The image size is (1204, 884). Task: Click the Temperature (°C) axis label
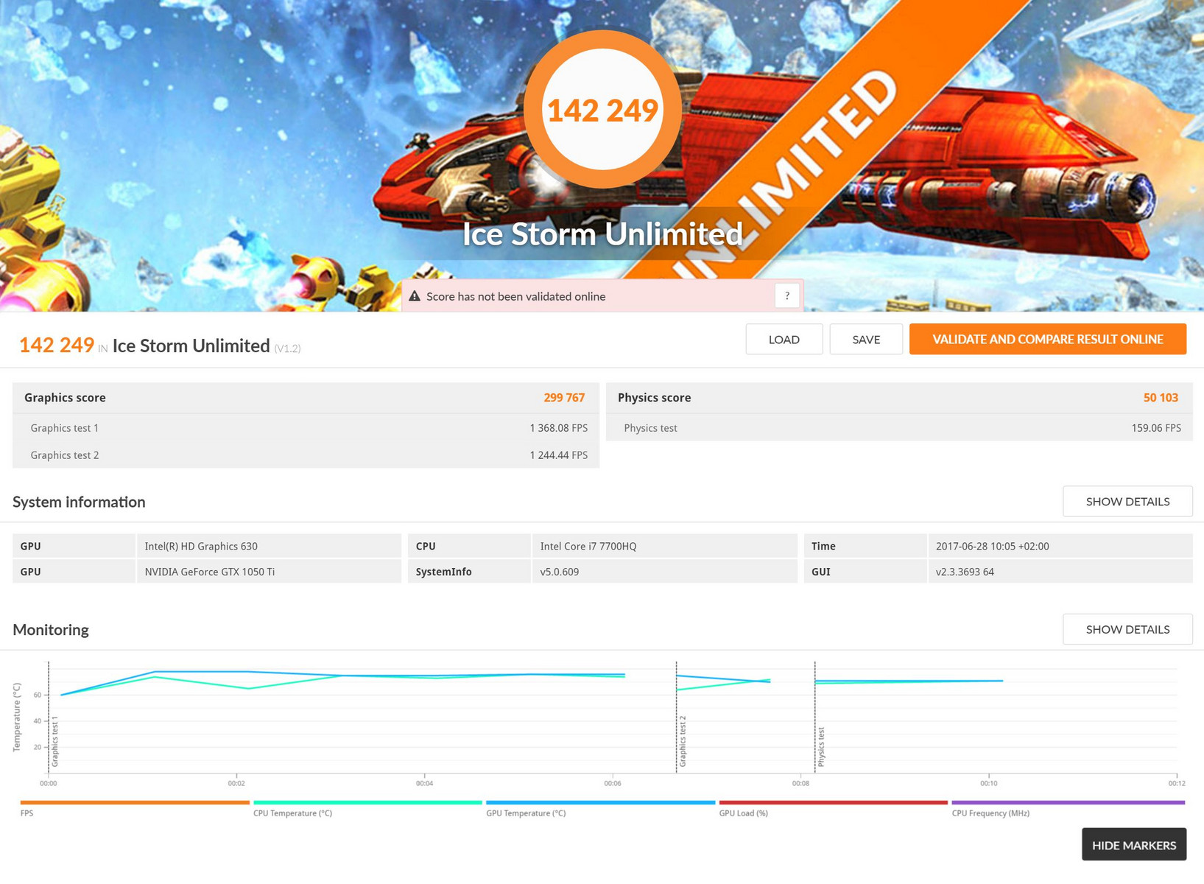17,717
